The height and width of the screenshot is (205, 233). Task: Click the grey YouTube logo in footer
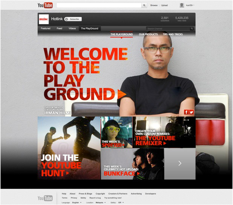pos(45,198)
